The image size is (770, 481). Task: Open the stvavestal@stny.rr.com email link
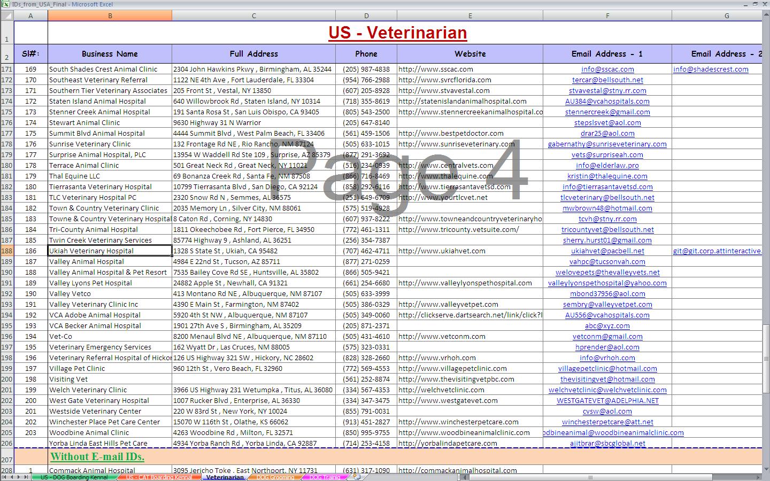[607, 90]
